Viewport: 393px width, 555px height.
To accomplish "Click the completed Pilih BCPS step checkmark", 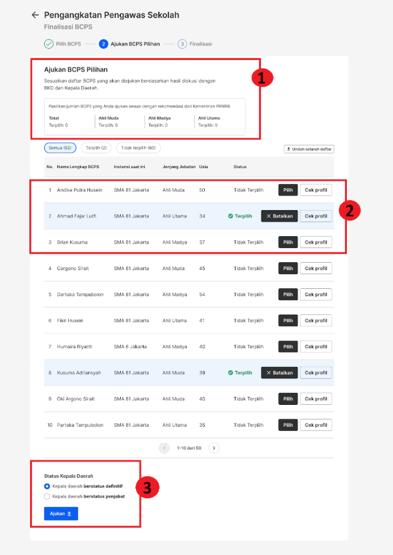I will [x=49, y=44].
